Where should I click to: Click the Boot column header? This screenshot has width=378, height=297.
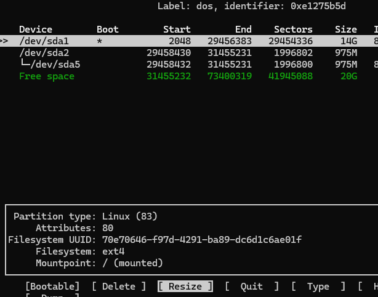[108, 30]
